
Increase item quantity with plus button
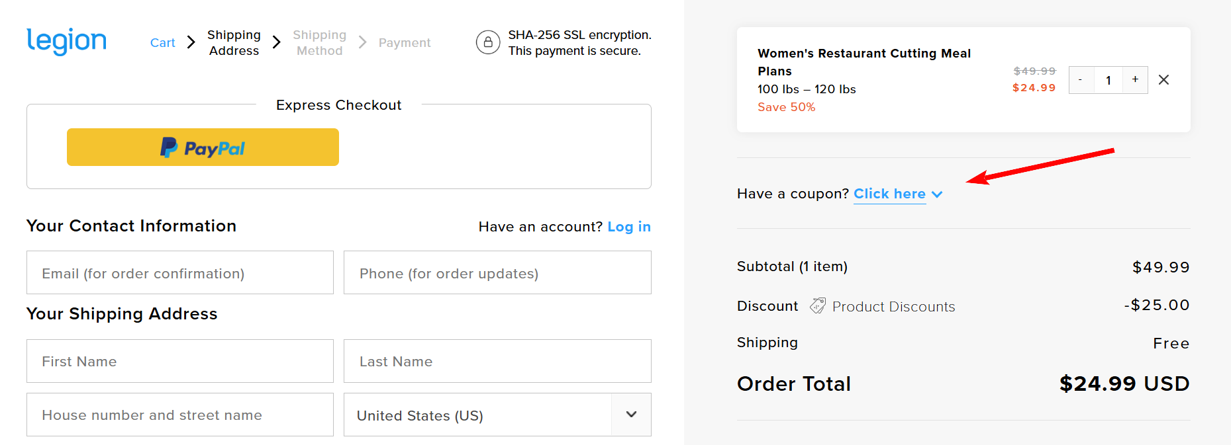click(1135, 80)
